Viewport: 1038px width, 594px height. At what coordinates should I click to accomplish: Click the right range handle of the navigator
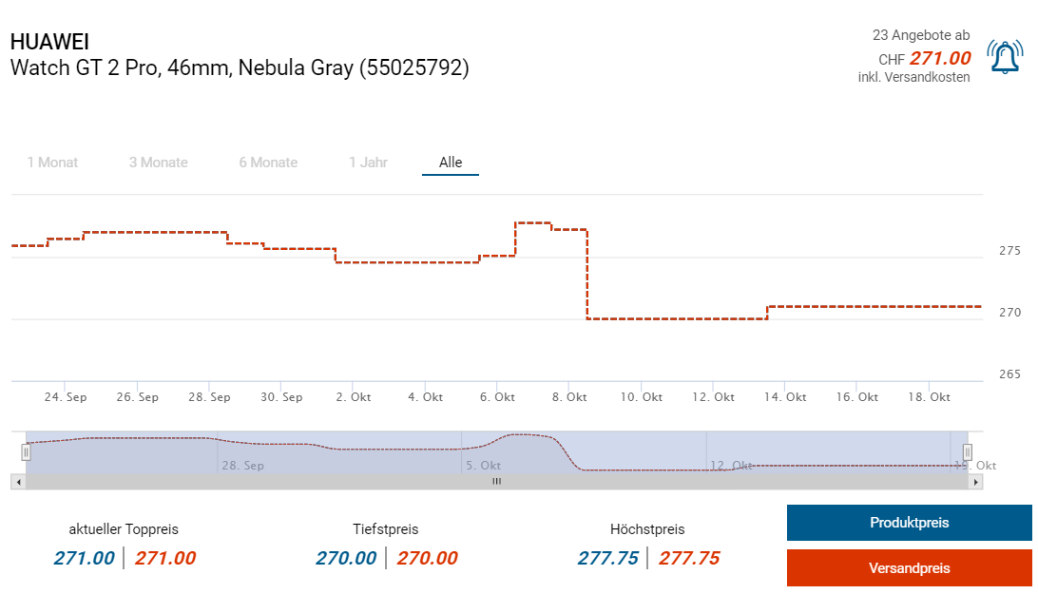click(968, 452)
